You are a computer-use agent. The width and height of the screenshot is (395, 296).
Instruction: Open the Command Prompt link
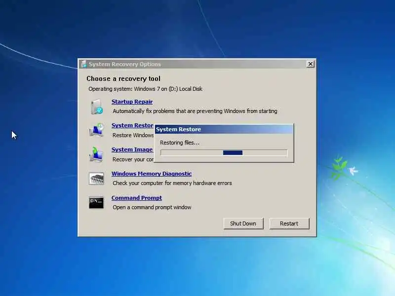tap(137, 198)
